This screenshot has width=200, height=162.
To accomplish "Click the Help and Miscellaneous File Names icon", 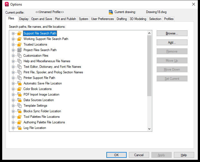I will point(19,61).
